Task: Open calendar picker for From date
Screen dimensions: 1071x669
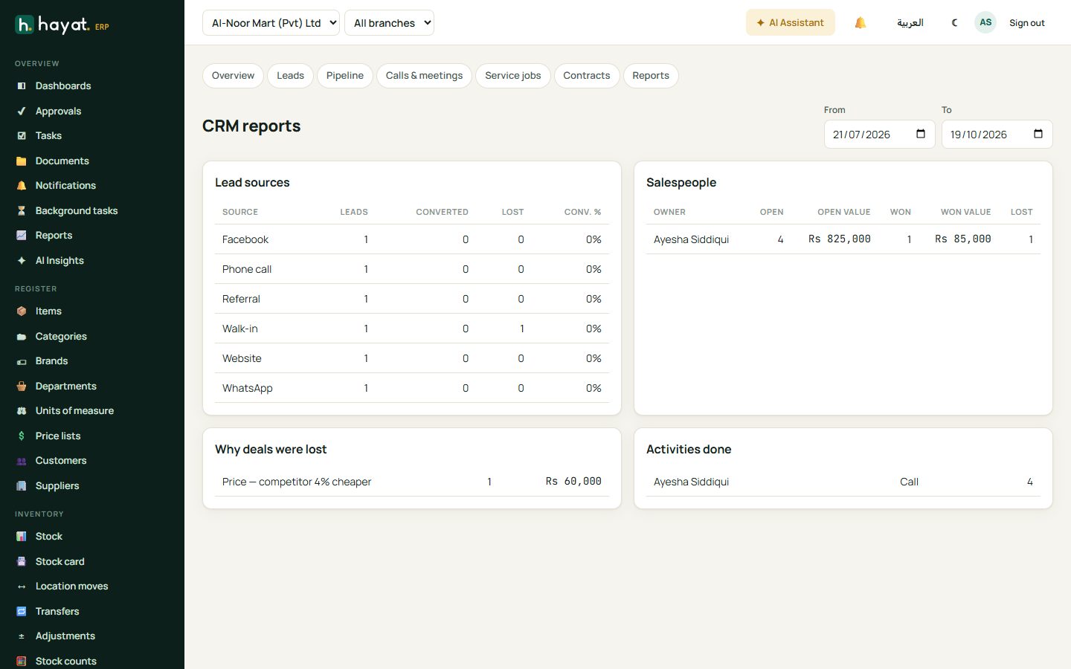Action: point(921,135)
